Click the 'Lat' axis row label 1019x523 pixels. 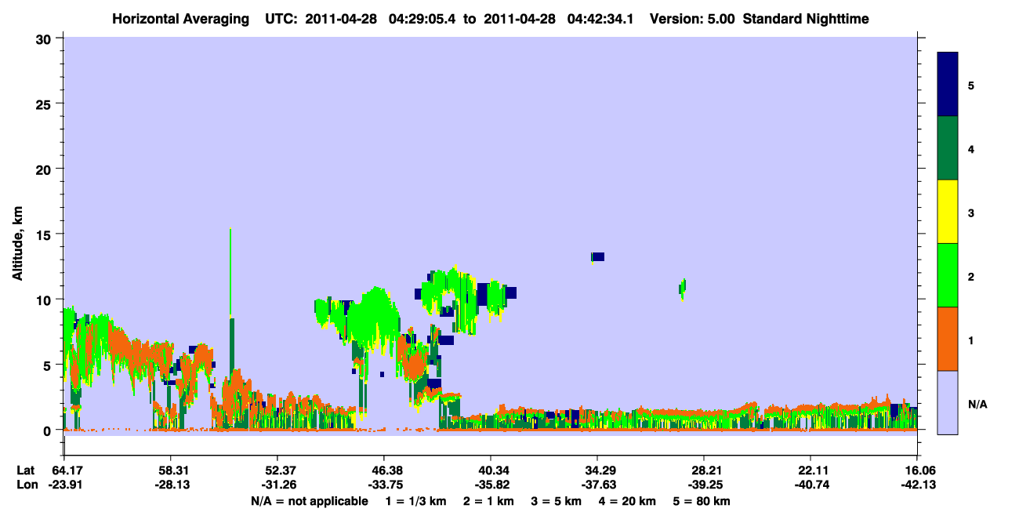[x=26, y=470]
